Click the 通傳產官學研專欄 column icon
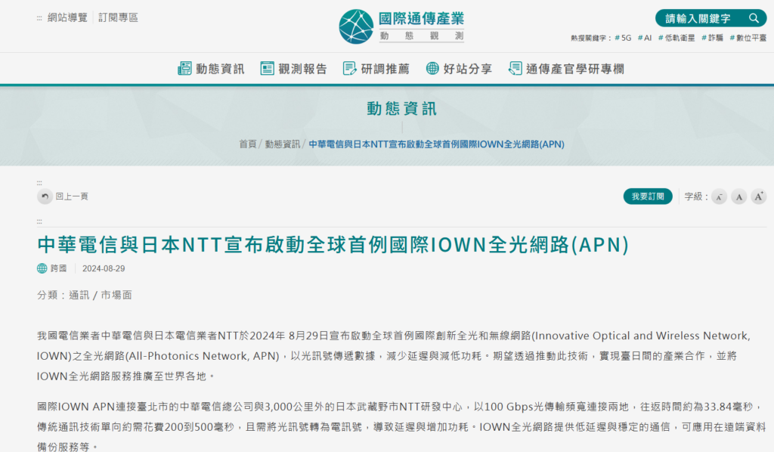774x452 pixels. (x=515, y=68)
